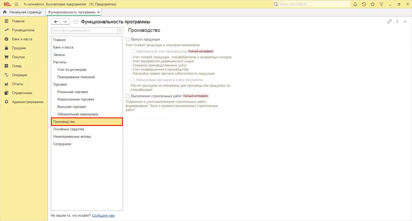Toggle Комплексный учет производства checkbox

133,51
